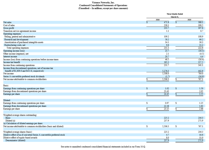Click 'Weighted average shares (basic)' label
The image size is (209, 150).
[x=18, y=132]
